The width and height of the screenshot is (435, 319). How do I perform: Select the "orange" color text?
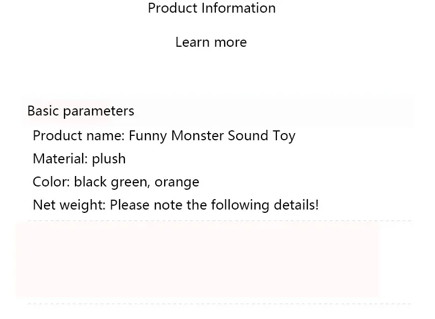click(x=177, y=182)
